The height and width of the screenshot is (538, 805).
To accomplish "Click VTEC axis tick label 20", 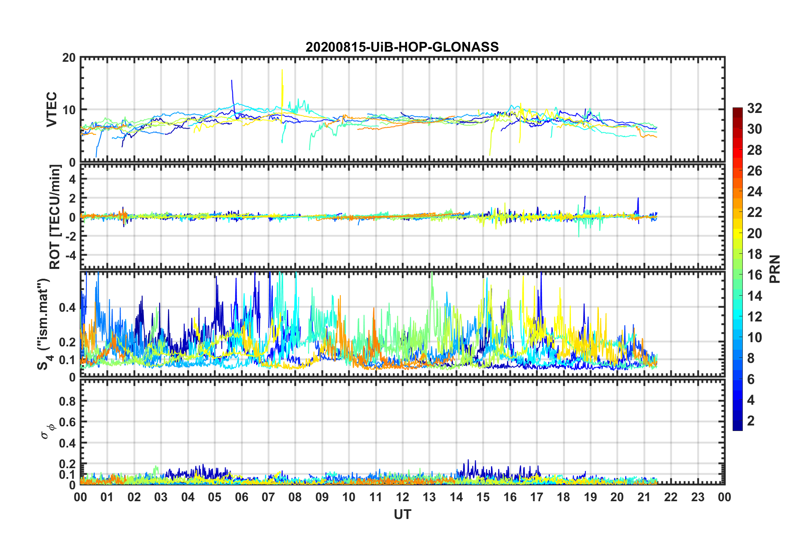I will pyautogui.click(x=69, y=58).
